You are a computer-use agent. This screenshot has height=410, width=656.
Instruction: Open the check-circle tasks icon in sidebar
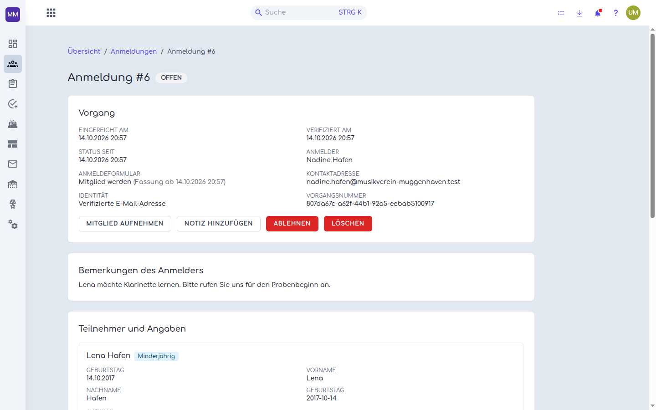(x=13, y=104)
